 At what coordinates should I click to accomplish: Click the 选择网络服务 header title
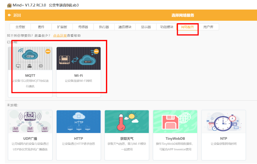click(183, 15)
